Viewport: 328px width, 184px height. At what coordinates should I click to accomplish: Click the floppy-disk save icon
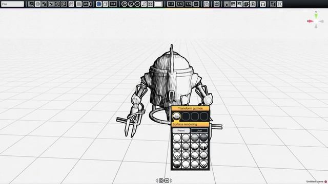coord(216,4)
